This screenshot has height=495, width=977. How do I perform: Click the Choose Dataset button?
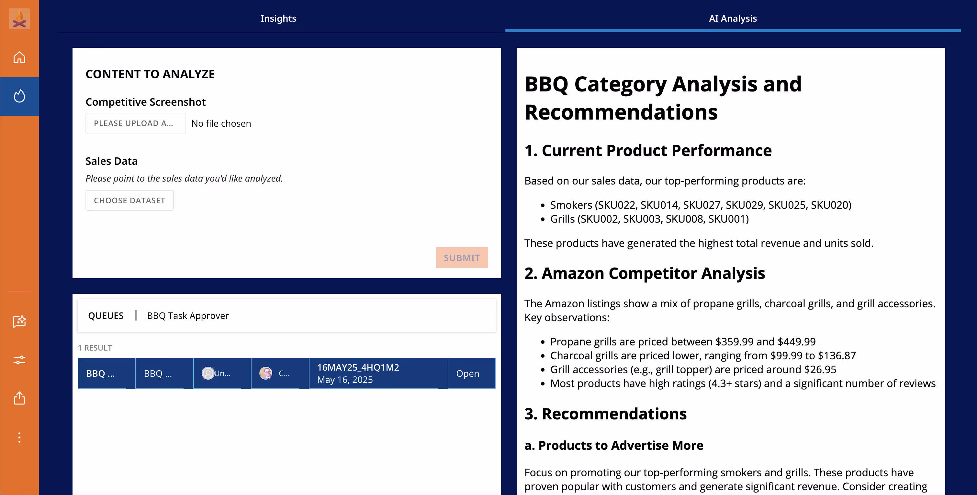[129, 200]
